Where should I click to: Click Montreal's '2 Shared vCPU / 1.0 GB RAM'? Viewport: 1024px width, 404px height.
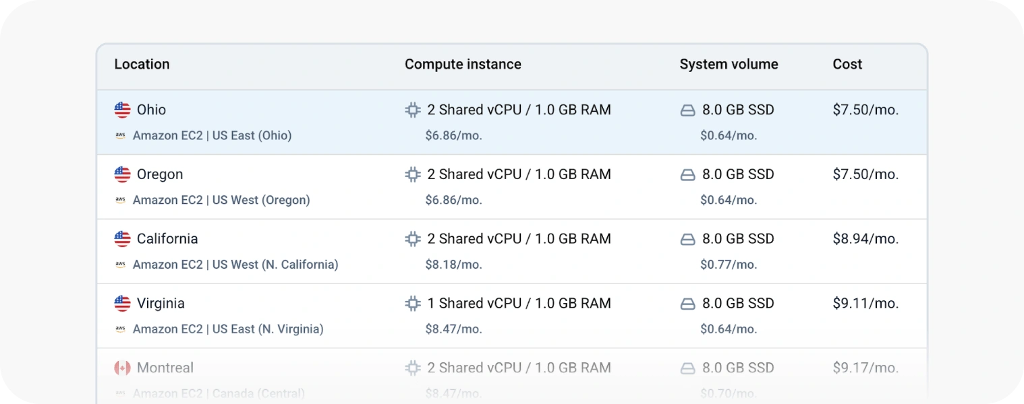[x=519, y=368]
